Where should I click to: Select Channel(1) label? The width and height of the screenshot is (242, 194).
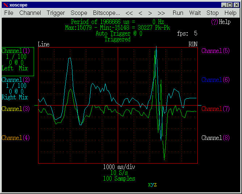[x=16, y=51]
